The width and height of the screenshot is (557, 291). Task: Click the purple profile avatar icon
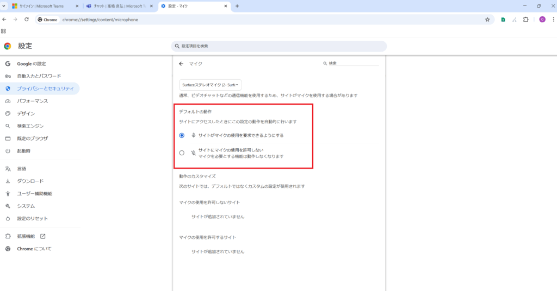click(x=542, y=20)
